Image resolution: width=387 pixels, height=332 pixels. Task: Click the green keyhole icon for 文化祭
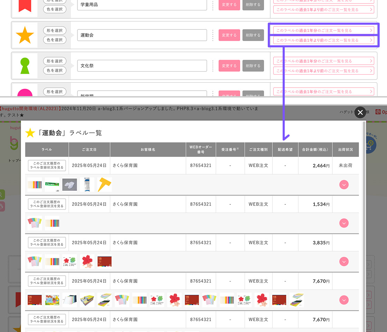[x=25, y=66]
